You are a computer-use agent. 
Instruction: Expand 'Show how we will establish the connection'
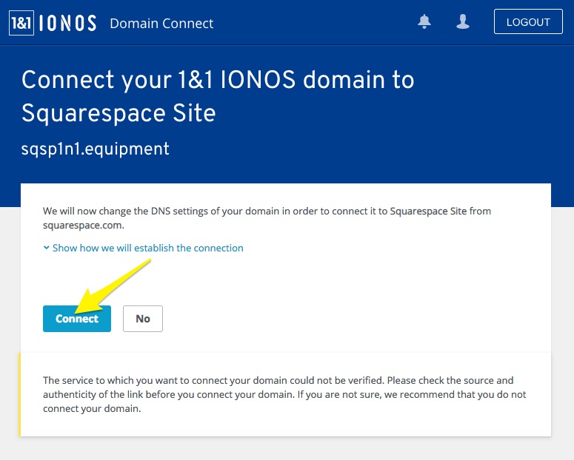click(147, 248)
